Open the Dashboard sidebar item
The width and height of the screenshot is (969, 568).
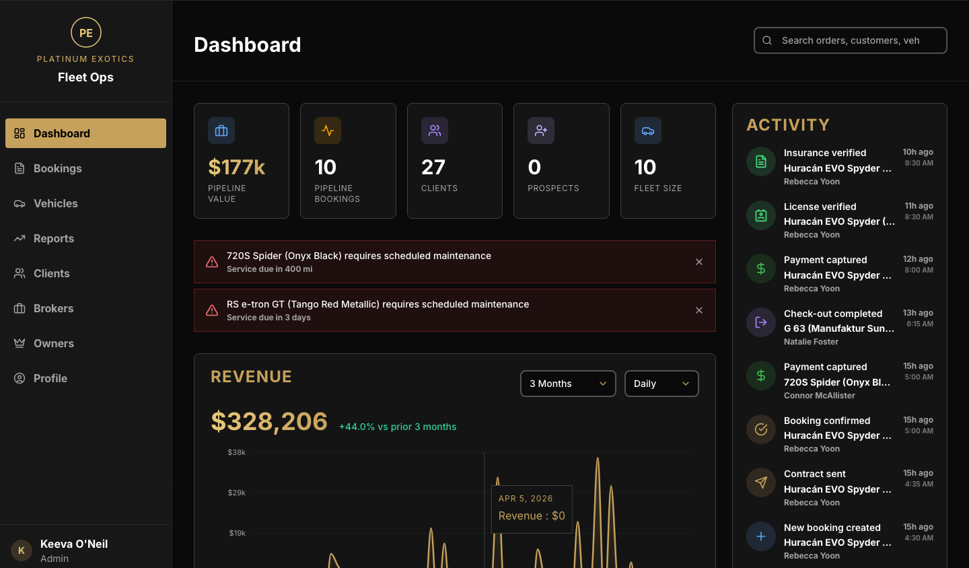pos(85,133)
